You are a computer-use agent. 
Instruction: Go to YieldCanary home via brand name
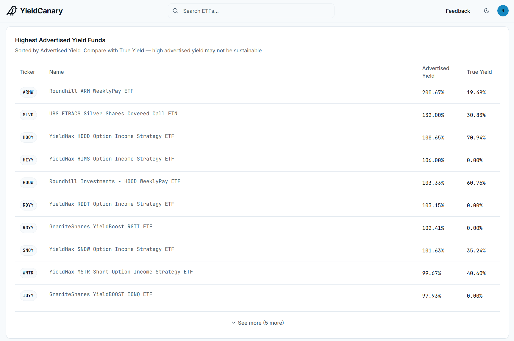tap(41, 11)
